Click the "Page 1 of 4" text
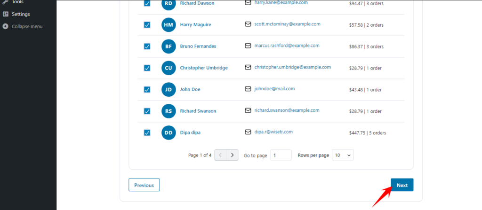This screenshot has height=210, width=482. tap(200, 156)
